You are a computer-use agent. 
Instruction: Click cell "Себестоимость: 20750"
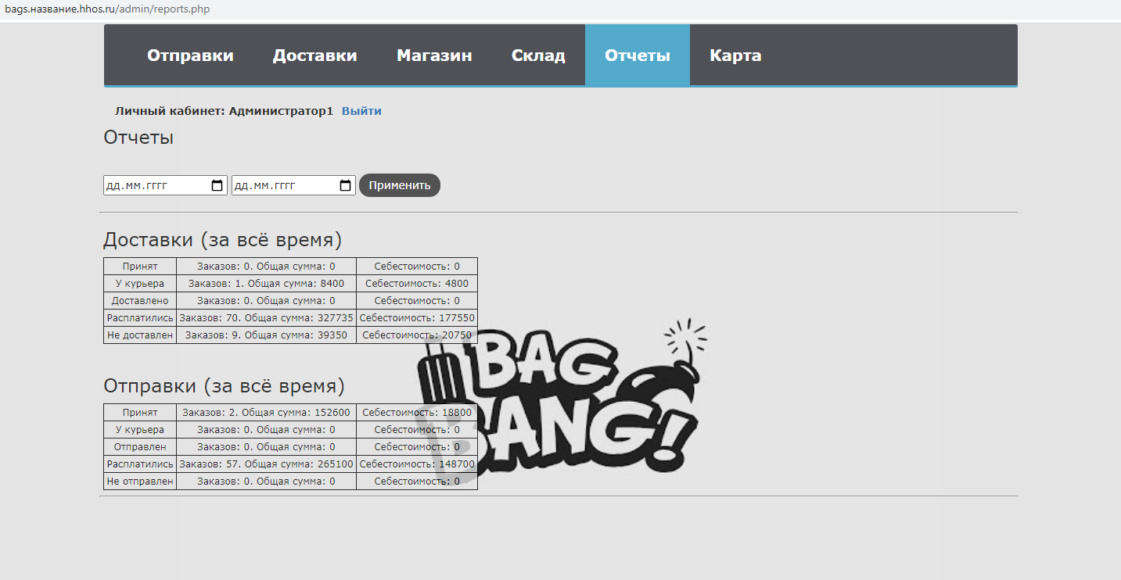[417, 335]
